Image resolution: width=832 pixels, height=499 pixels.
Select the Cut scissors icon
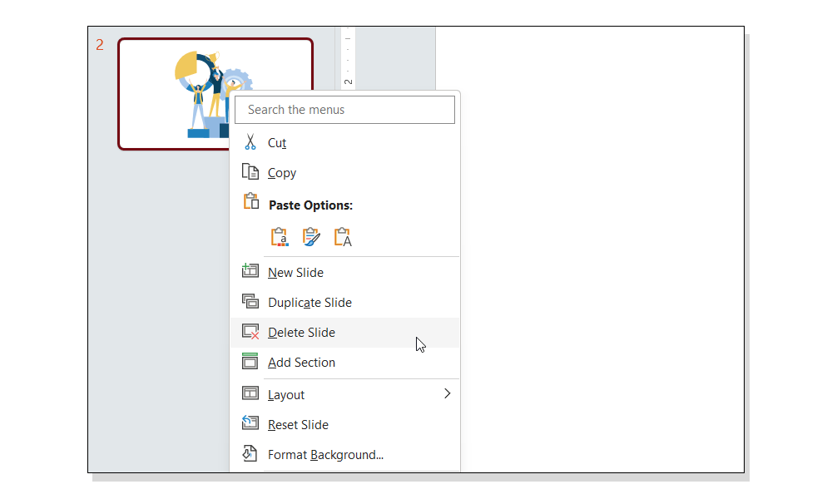point(250,142)
